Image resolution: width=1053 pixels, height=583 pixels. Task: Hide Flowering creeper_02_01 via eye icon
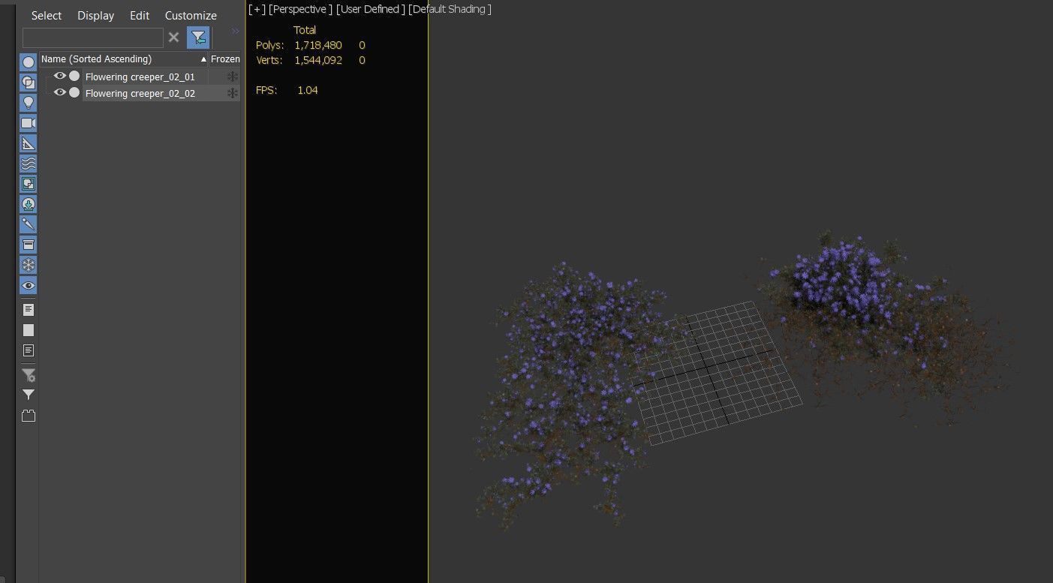pos(59,76)
